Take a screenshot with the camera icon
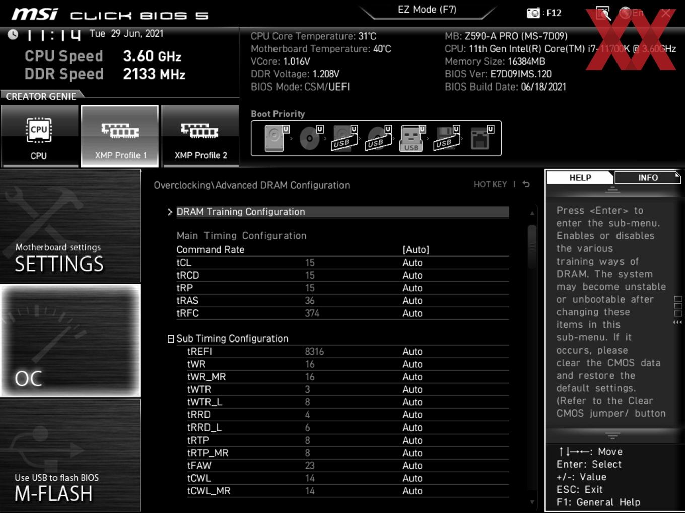Screen dimensions: 685x513 coord(533,13)
